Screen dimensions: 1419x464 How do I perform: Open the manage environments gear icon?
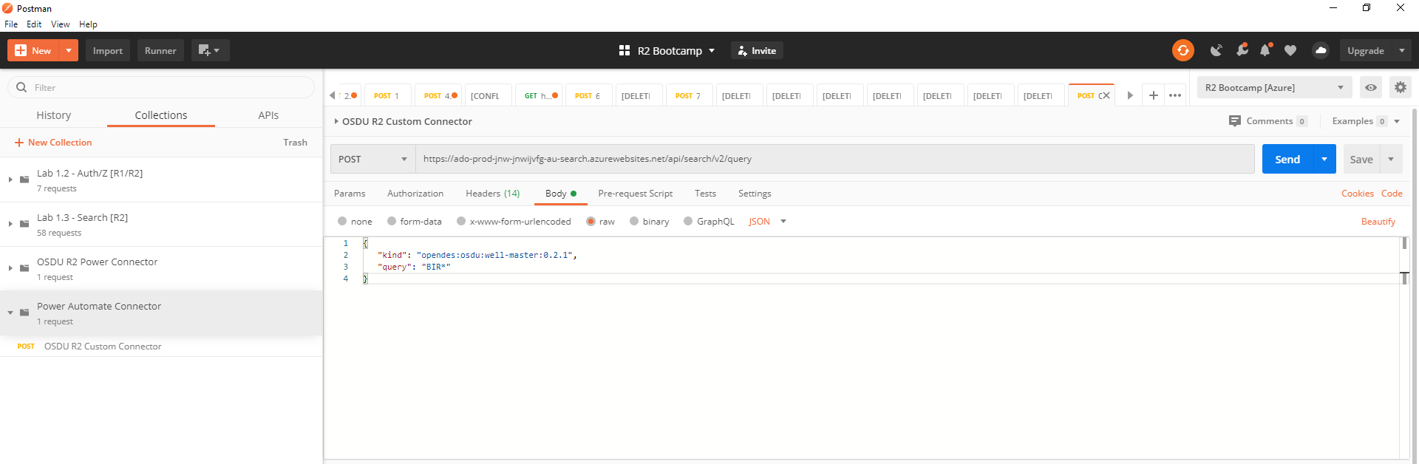pyautogui.click(x=1400, y=87)
